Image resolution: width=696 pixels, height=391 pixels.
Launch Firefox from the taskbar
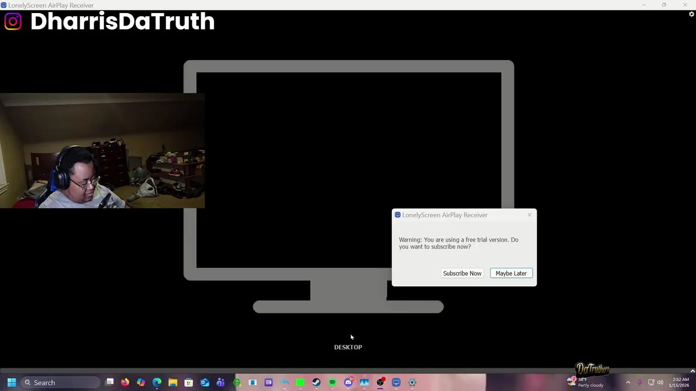[x=125, y=382]
